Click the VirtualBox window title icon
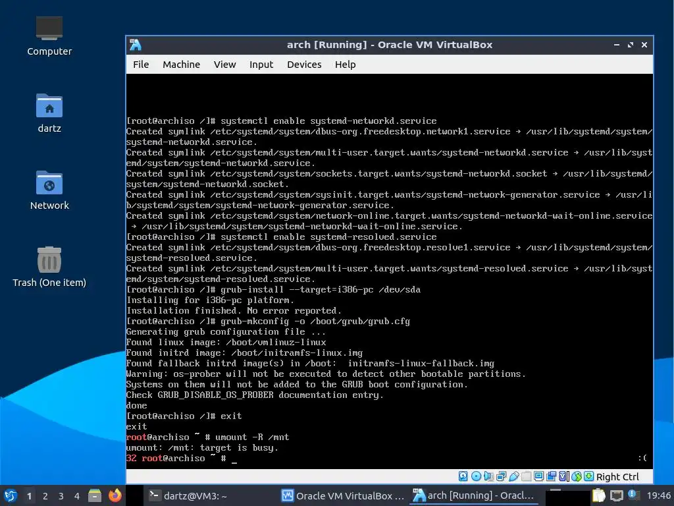 [136, 45]
